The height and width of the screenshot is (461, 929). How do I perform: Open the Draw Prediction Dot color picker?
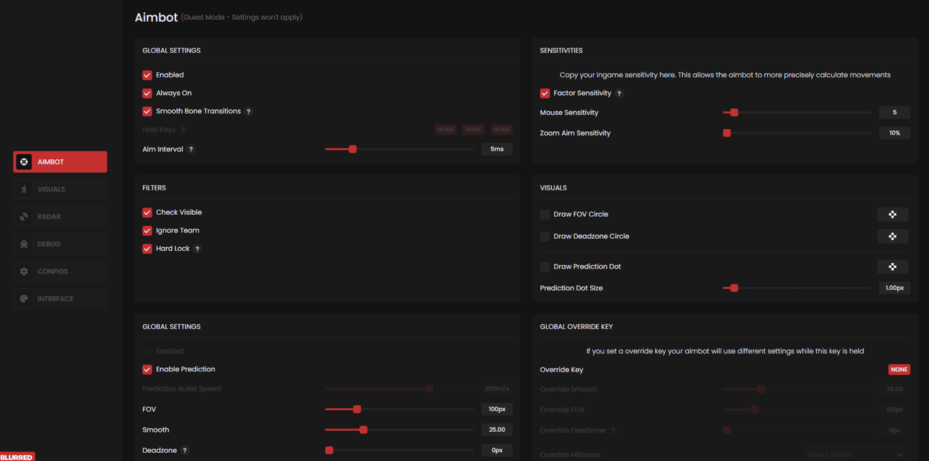pos(893,267)
